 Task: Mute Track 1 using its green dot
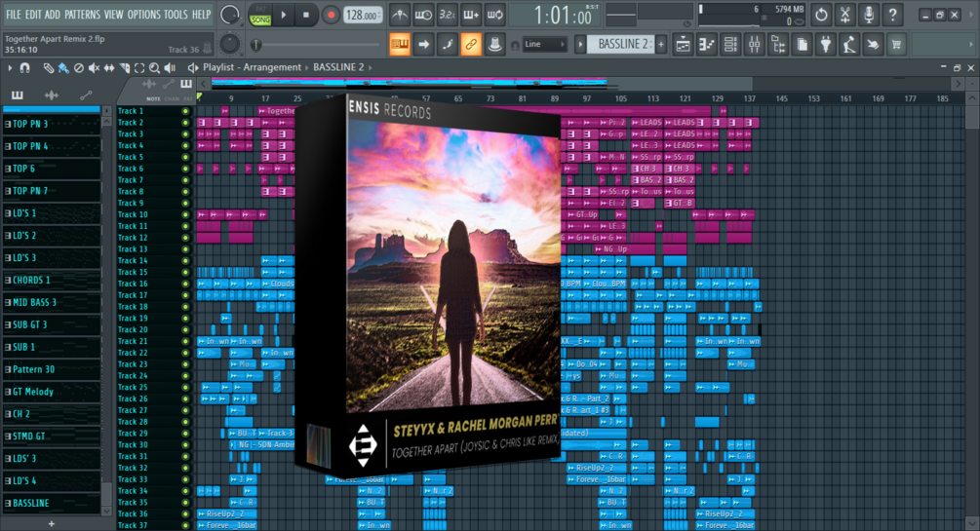click(185, 111)
